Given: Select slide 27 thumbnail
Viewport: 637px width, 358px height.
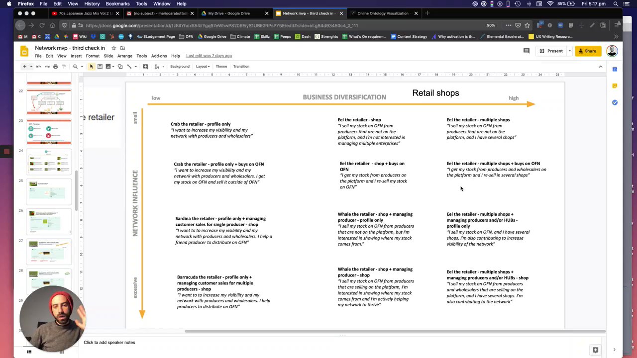Looking at the screenshot, I should coord(49,252).
